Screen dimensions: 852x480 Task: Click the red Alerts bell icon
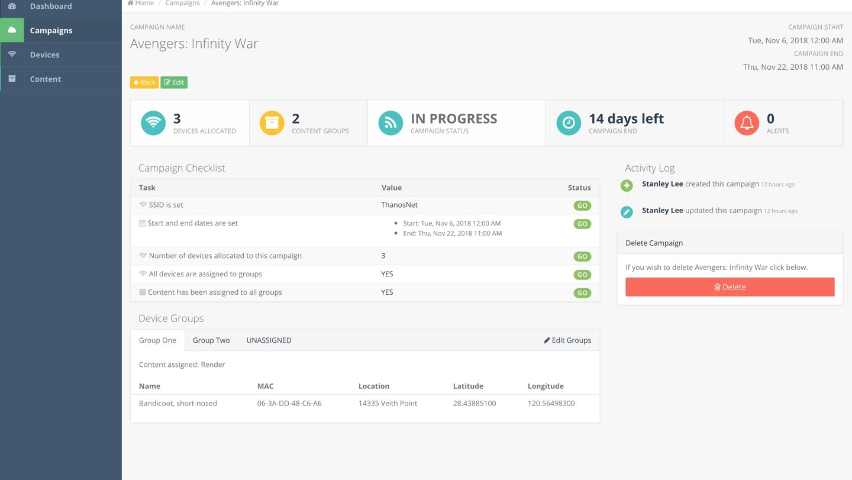pyautogui.click(x=747, y=123)
